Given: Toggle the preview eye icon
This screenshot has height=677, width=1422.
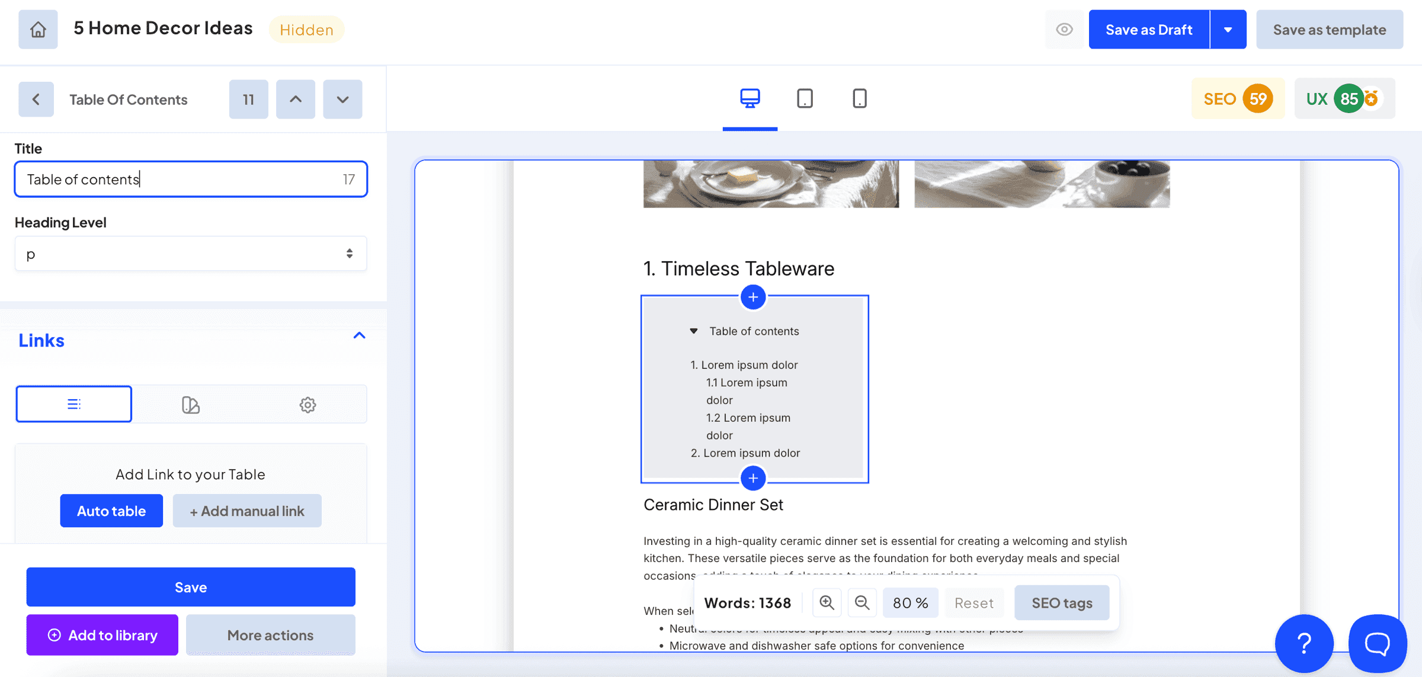Looking at the screenshot, I should coord(1064,29).
